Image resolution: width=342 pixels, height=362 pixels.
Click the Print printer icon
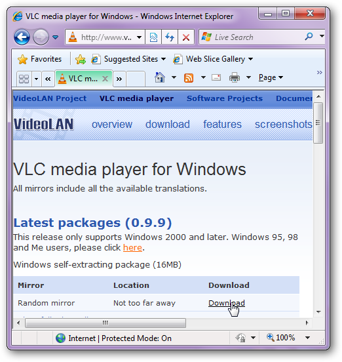pyautogui.click(x=235, y=77)
